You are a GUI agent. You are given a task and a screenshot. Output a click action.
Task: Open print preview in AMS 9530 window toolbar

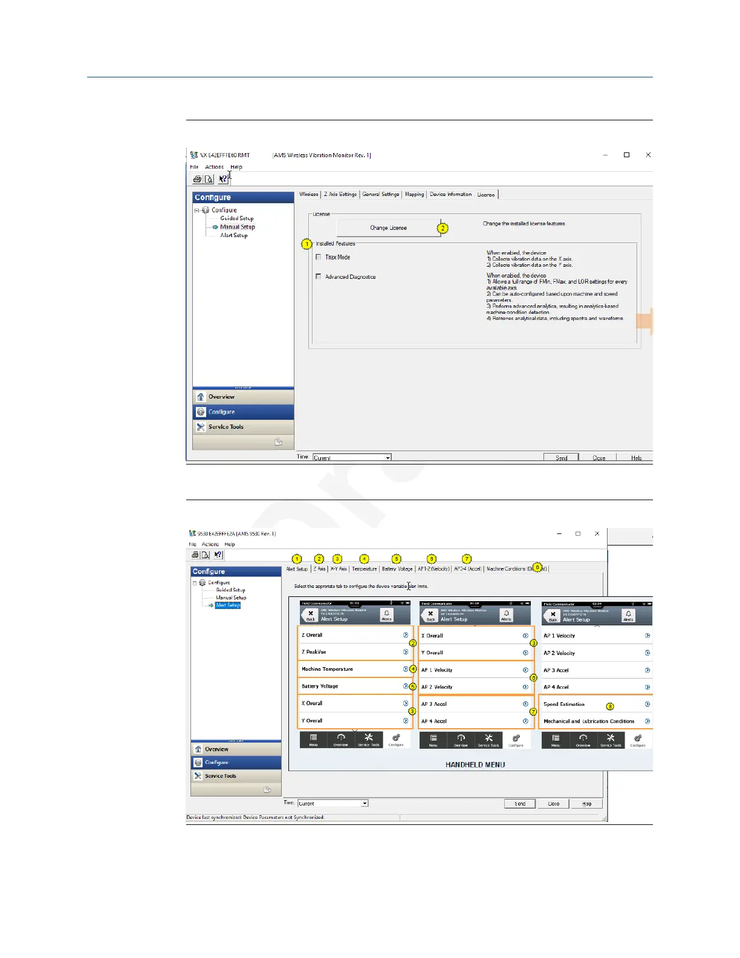pyautogui.click(x=206, y=555)
